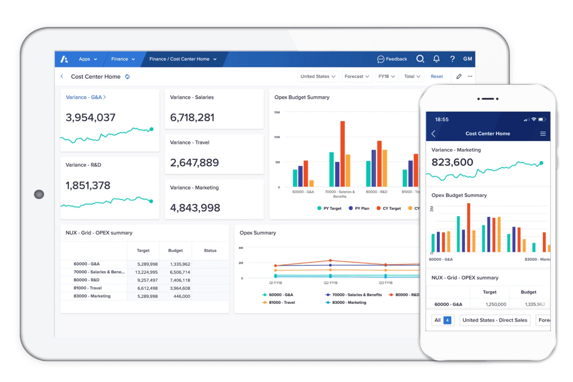Image resolution: width=573 pixels, height=382 pixels.
Task: Click the Status column header in the tablet grid
Action: point(210,250)
